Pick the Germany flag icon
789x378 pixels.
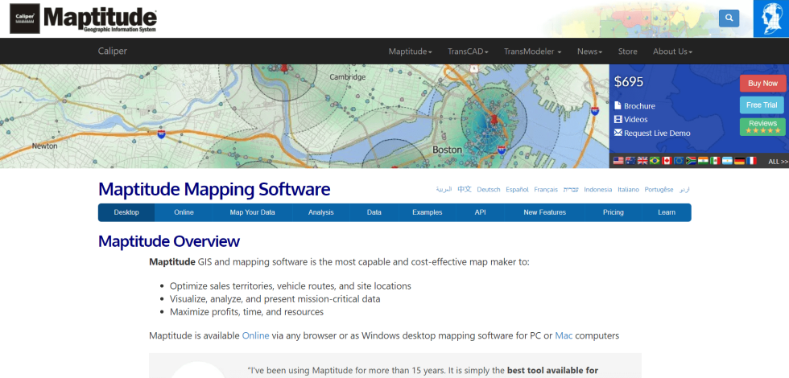[739, 161]
